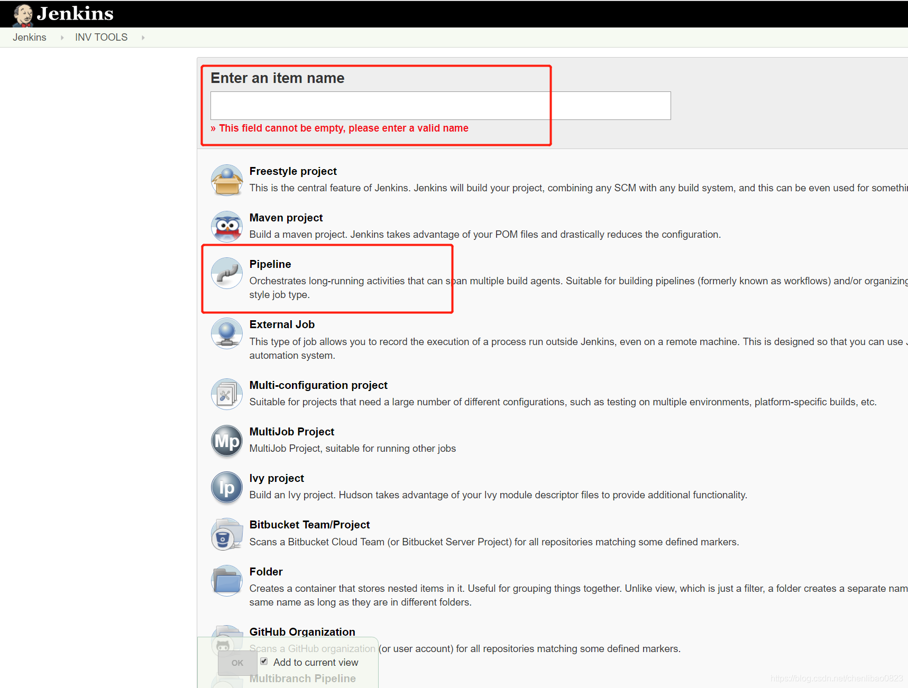This screenshot has height=688, width=908.
Task: Click the Enter an item name heading
Action: (278, 78)
